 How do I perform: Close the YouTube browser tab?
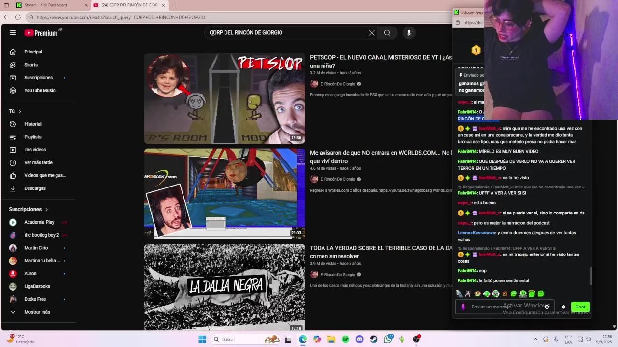point(163,5)
